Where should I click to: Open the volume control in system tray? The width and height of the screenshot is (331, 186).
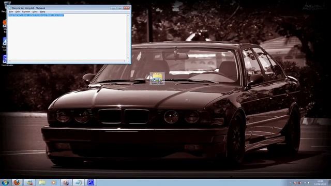click(x=309, y=182)
